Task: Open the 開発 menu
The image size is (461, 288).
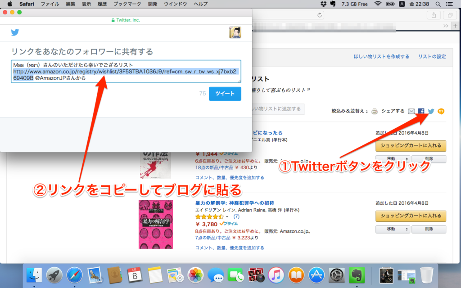Action: click(153, 4)
